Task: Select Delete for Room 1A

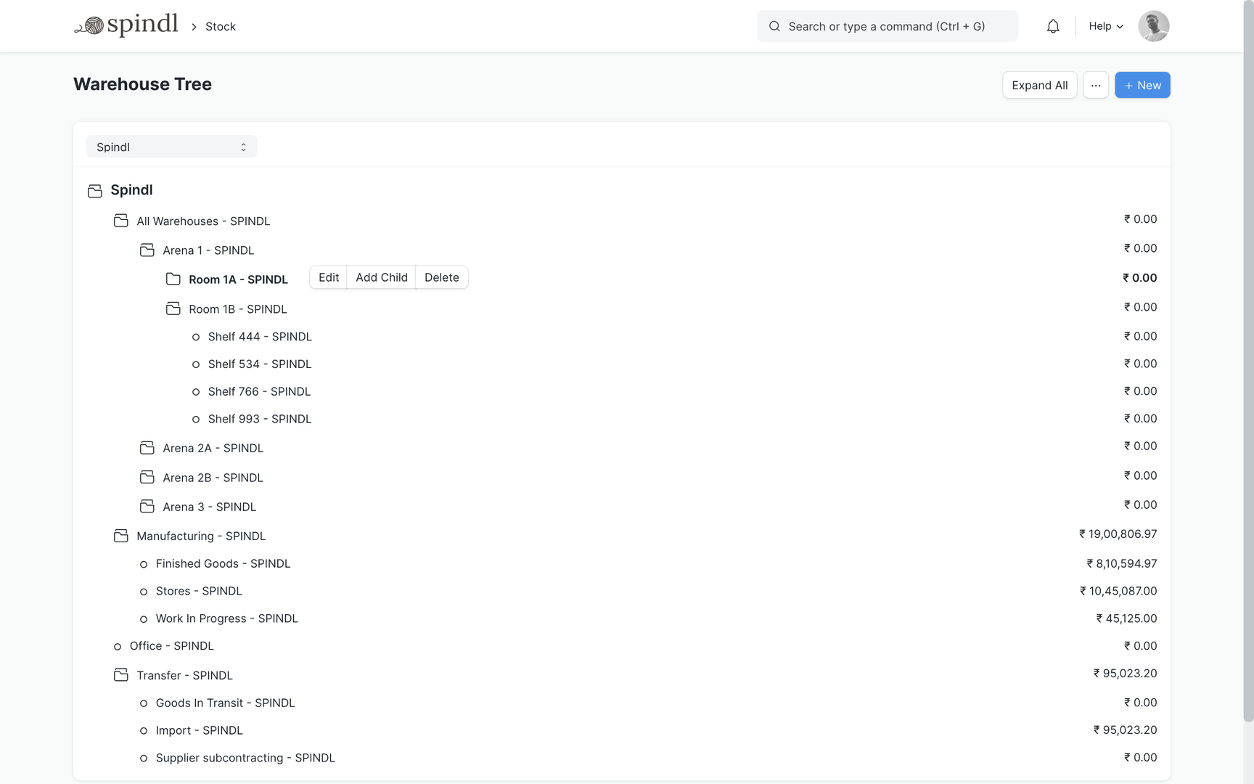Action: click(441, 277)
